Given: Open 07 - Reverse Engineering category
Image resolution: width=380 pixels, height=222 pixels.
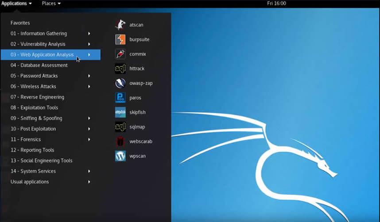Looking at the screenshot, I should (x=50, y=97).
